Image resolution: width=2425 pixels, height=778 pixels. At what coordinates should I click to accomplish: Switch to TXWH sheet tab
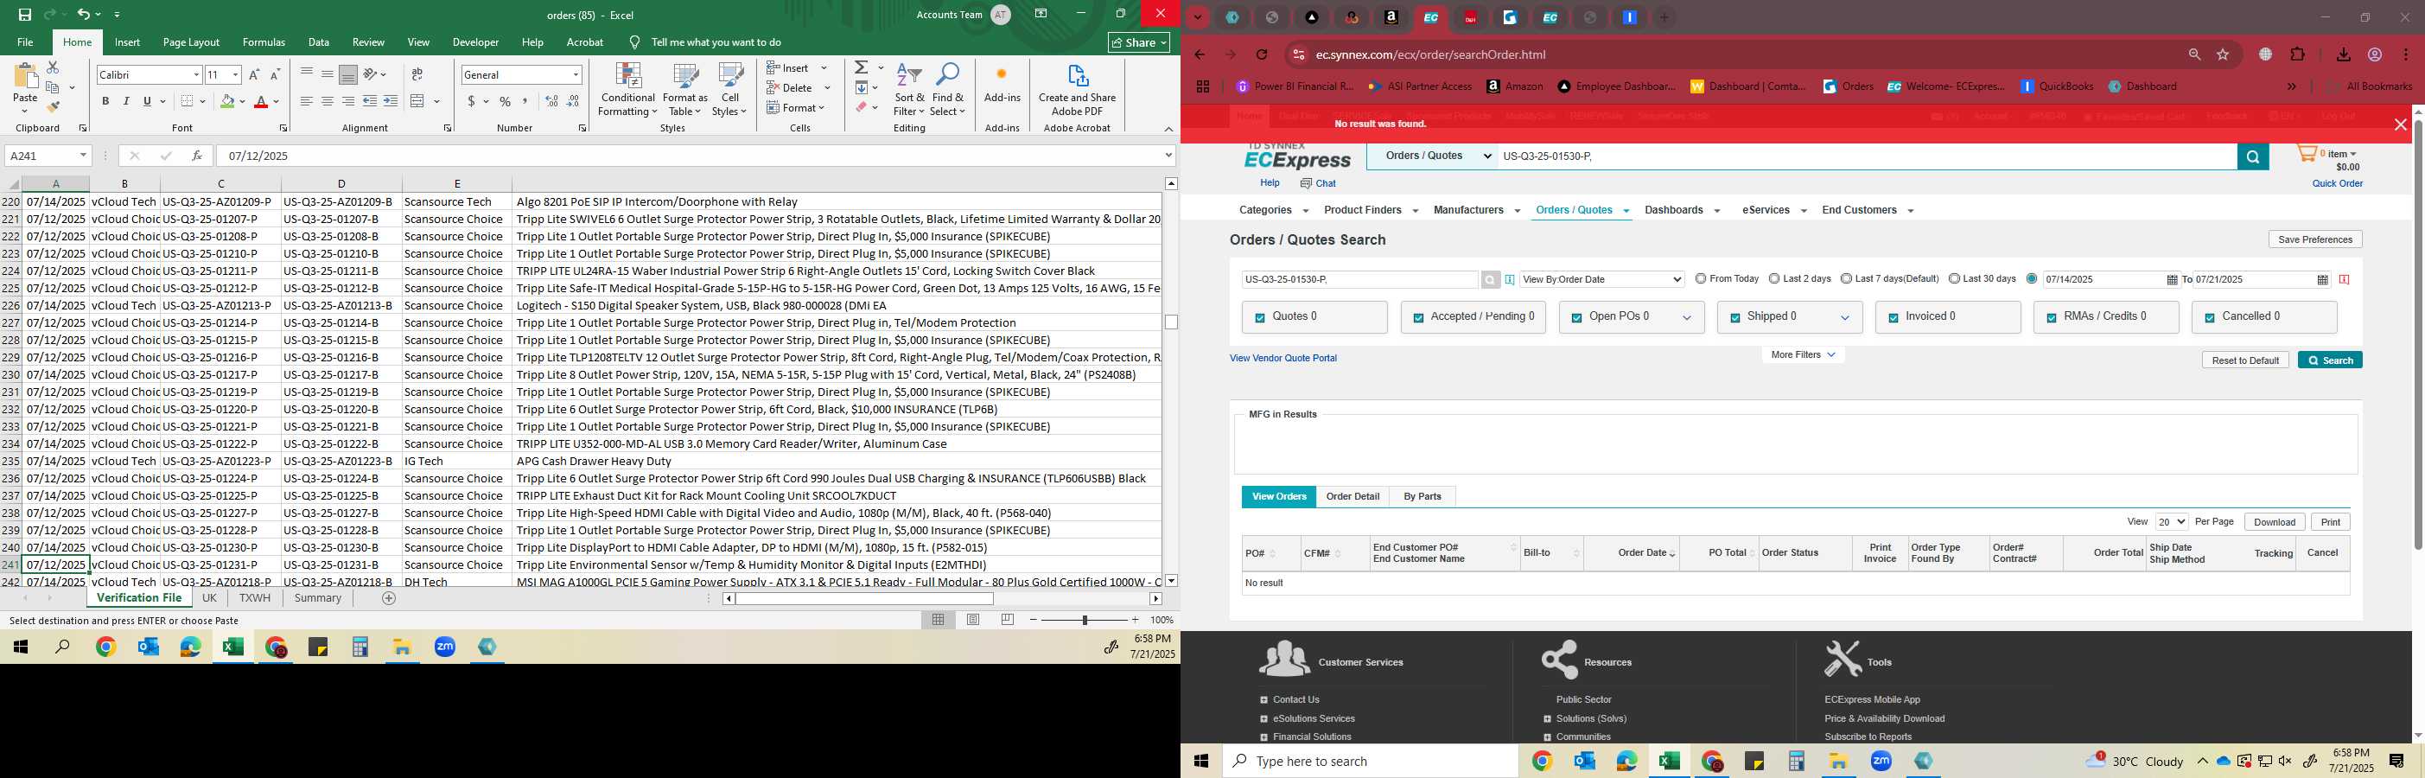pyautogui.click(x=254, y=598)
